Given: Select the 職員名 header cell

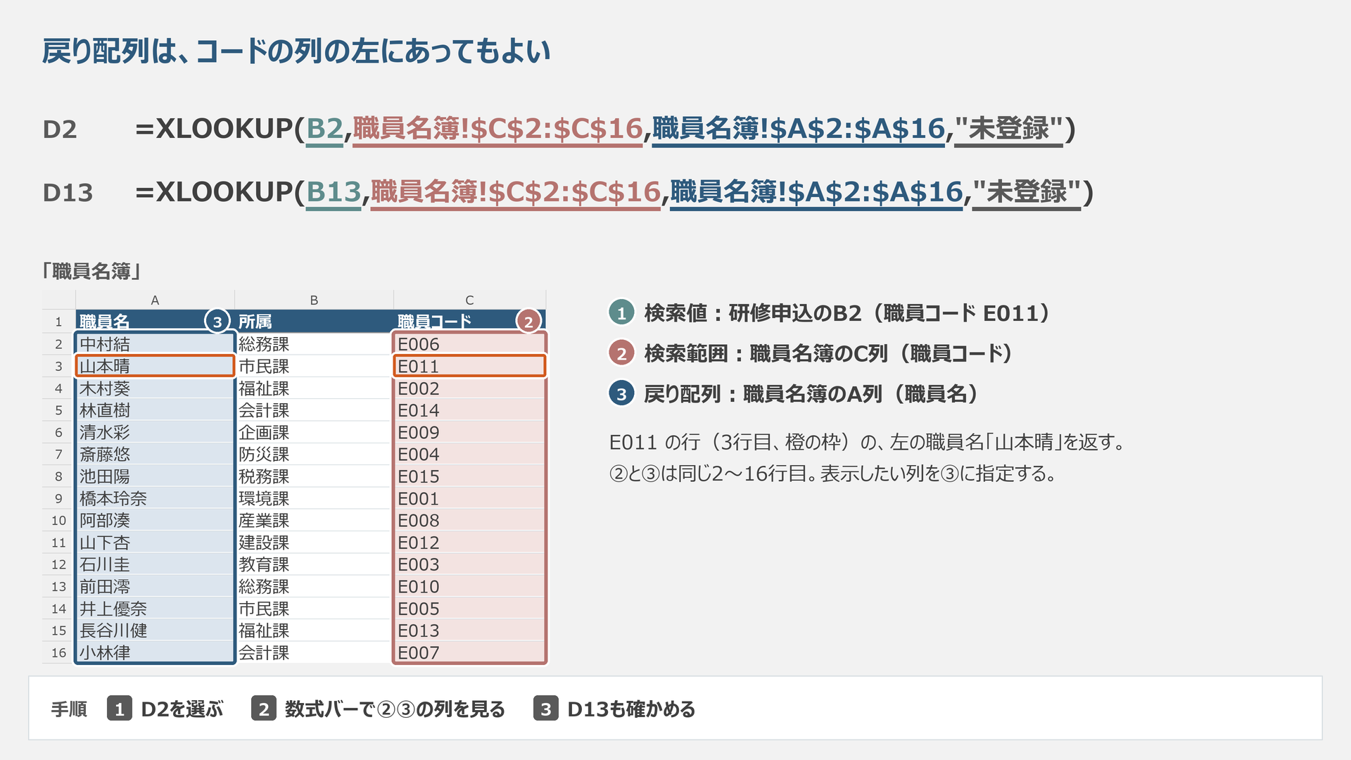Looking at the screenshot, I should (155, 322).
